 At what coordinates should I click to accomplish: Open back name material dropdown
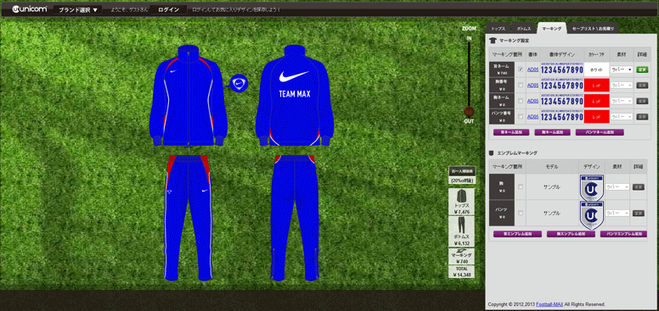(622, 69)
